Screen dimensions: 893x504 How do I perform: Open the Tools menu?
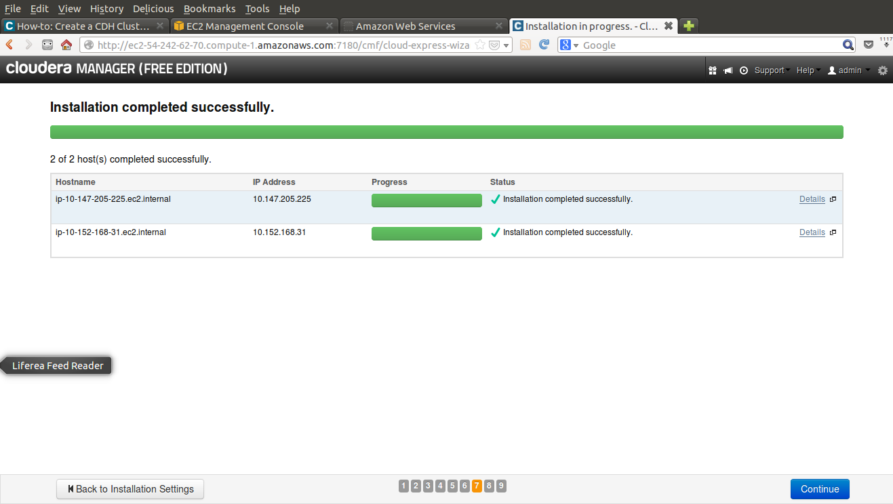coord(257,8)
